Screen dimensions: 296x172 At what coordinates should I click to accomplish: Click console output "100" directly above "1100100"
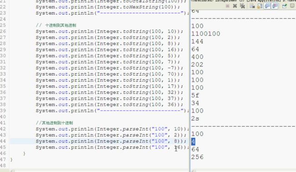pyautogui.click(x=197, y=26)
